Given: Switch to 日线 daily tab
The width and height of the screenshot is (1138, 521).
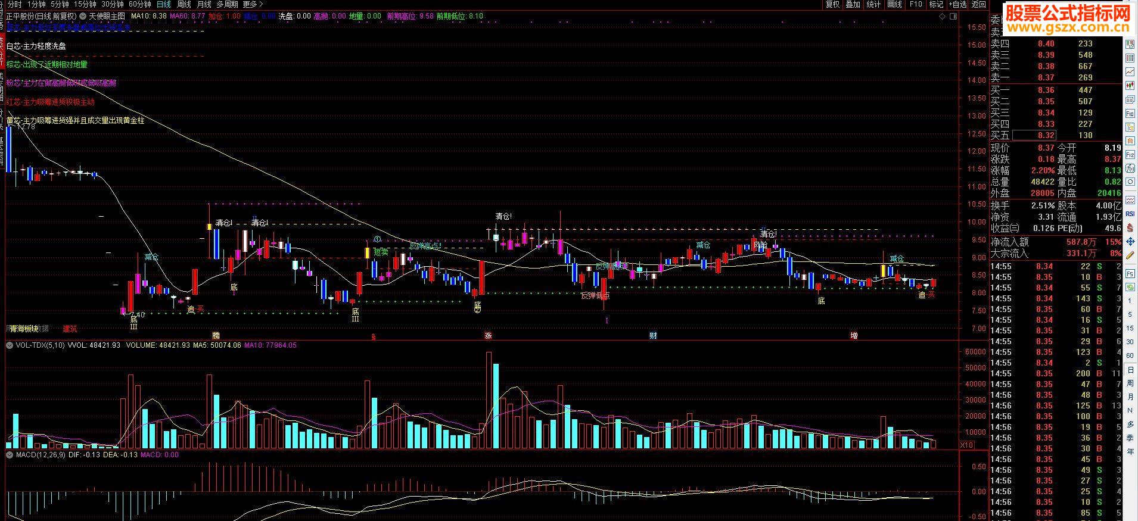Looking at the screenshot, I should (x=163, y=4).
